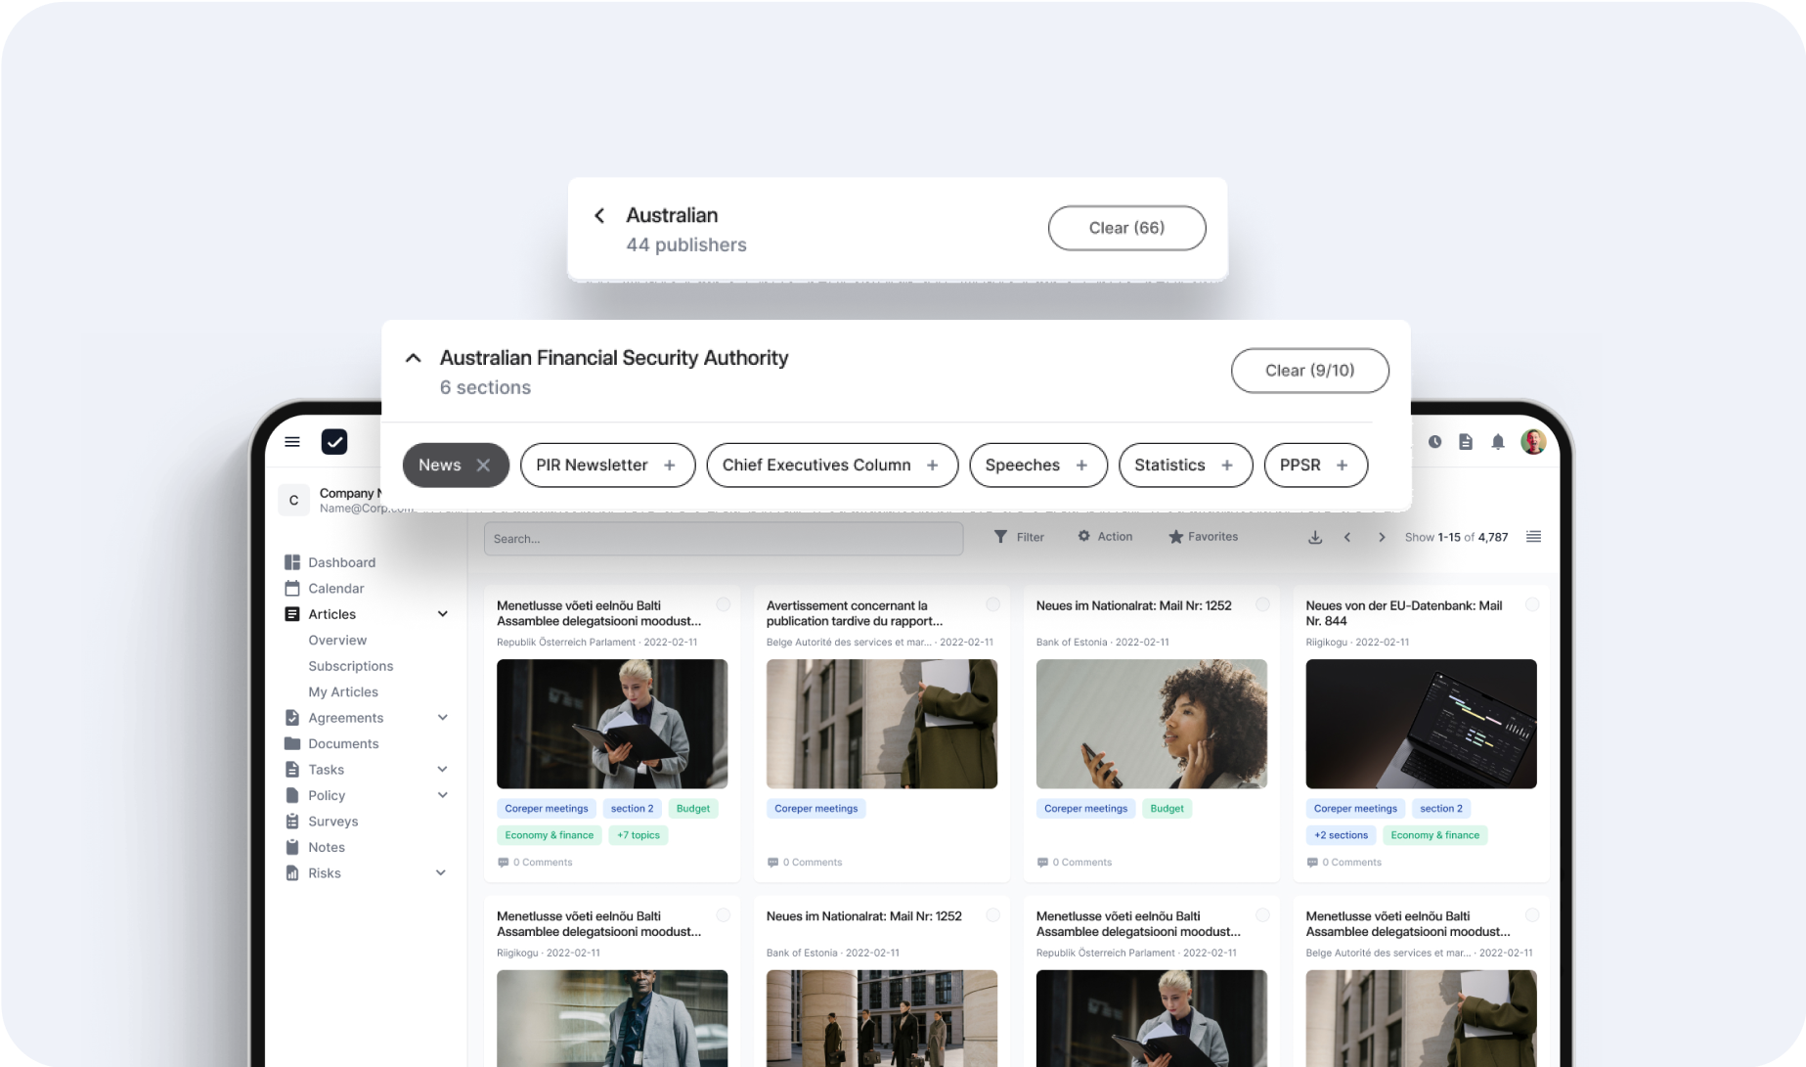
Task: Remove the News section chip
Action: pos(483,466)
